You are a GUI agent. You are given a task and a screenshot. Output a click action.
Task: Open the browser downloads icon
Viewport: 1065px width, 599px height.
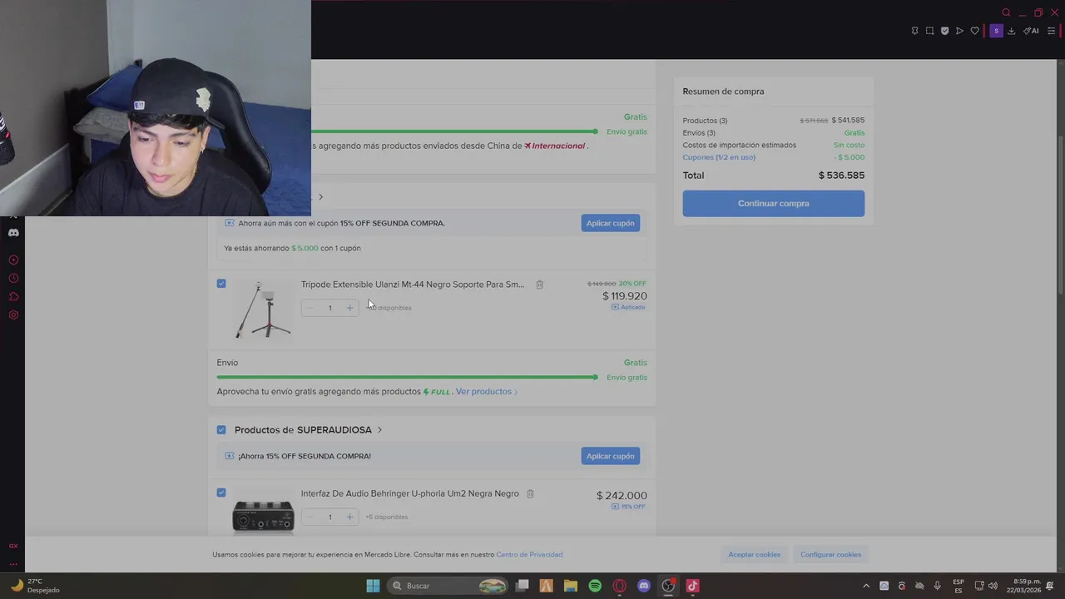[1011, 31]
